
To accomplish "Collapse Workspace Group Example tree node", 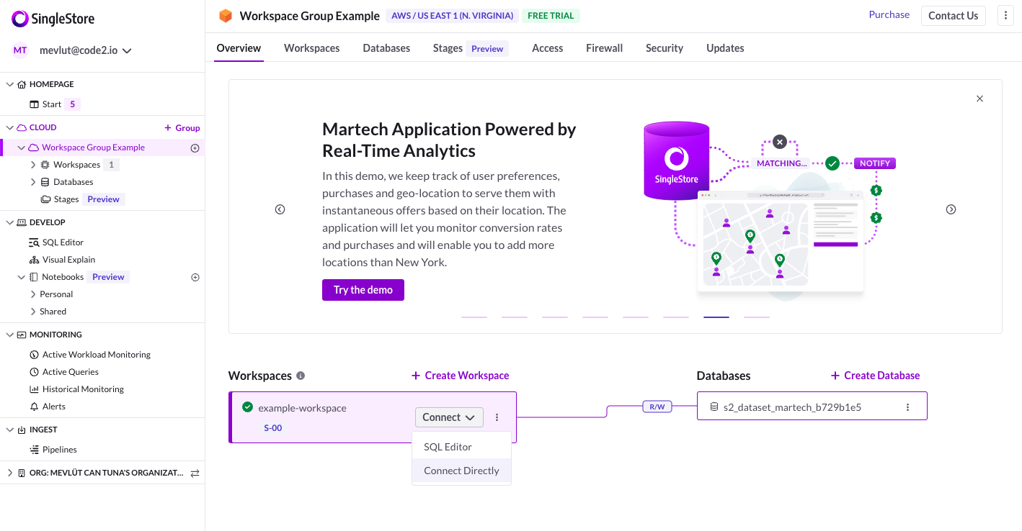I will coord(22,147).
